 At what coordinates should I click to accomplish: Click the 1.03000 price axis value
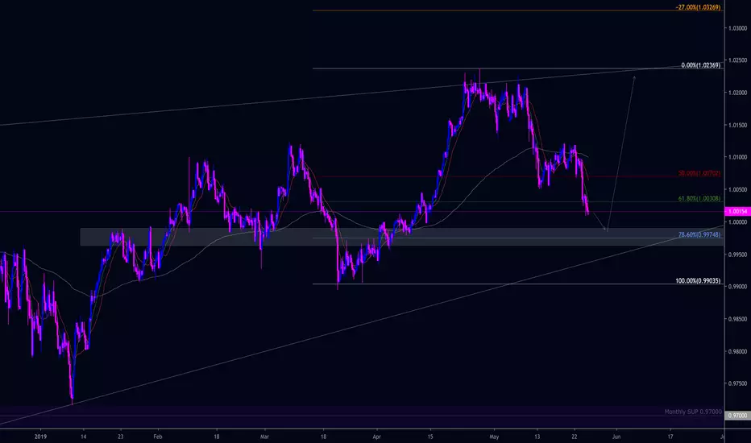click(x=737, y=28)
